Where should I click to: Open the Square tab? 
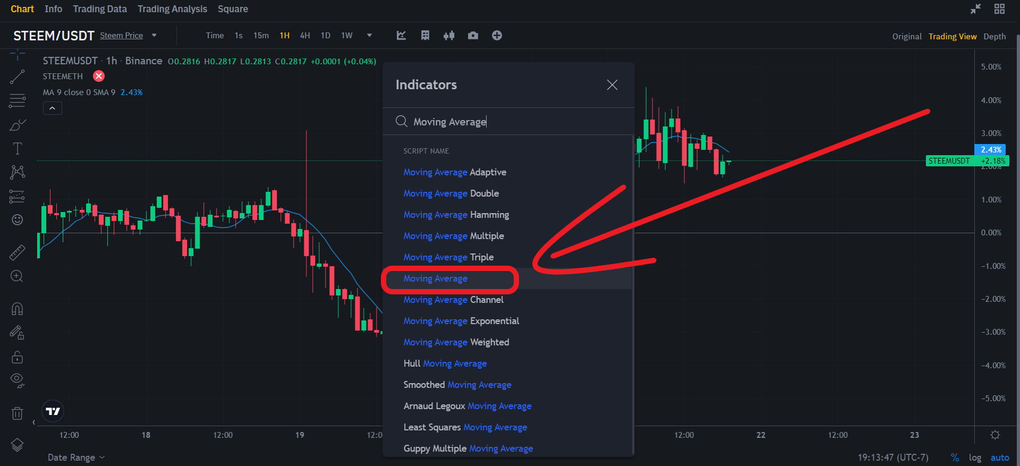pyautogui.click(x=233, y=9)
